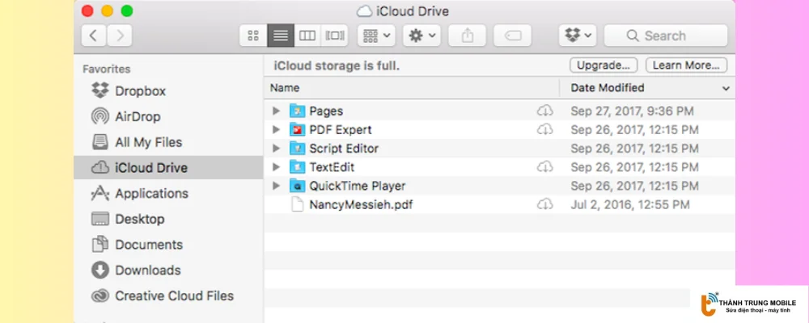
Task: Click the Upgrade... button
Action: pos(604,65)
